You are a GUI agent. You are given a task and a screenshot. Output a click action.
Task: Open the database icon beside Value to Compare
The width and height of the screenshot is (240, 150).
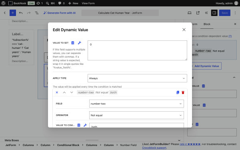(x=79, y=125)
